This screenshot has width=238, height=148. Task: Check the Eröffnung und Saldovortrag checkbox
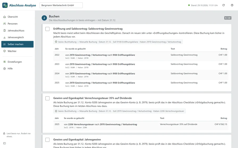coord(48,29)
